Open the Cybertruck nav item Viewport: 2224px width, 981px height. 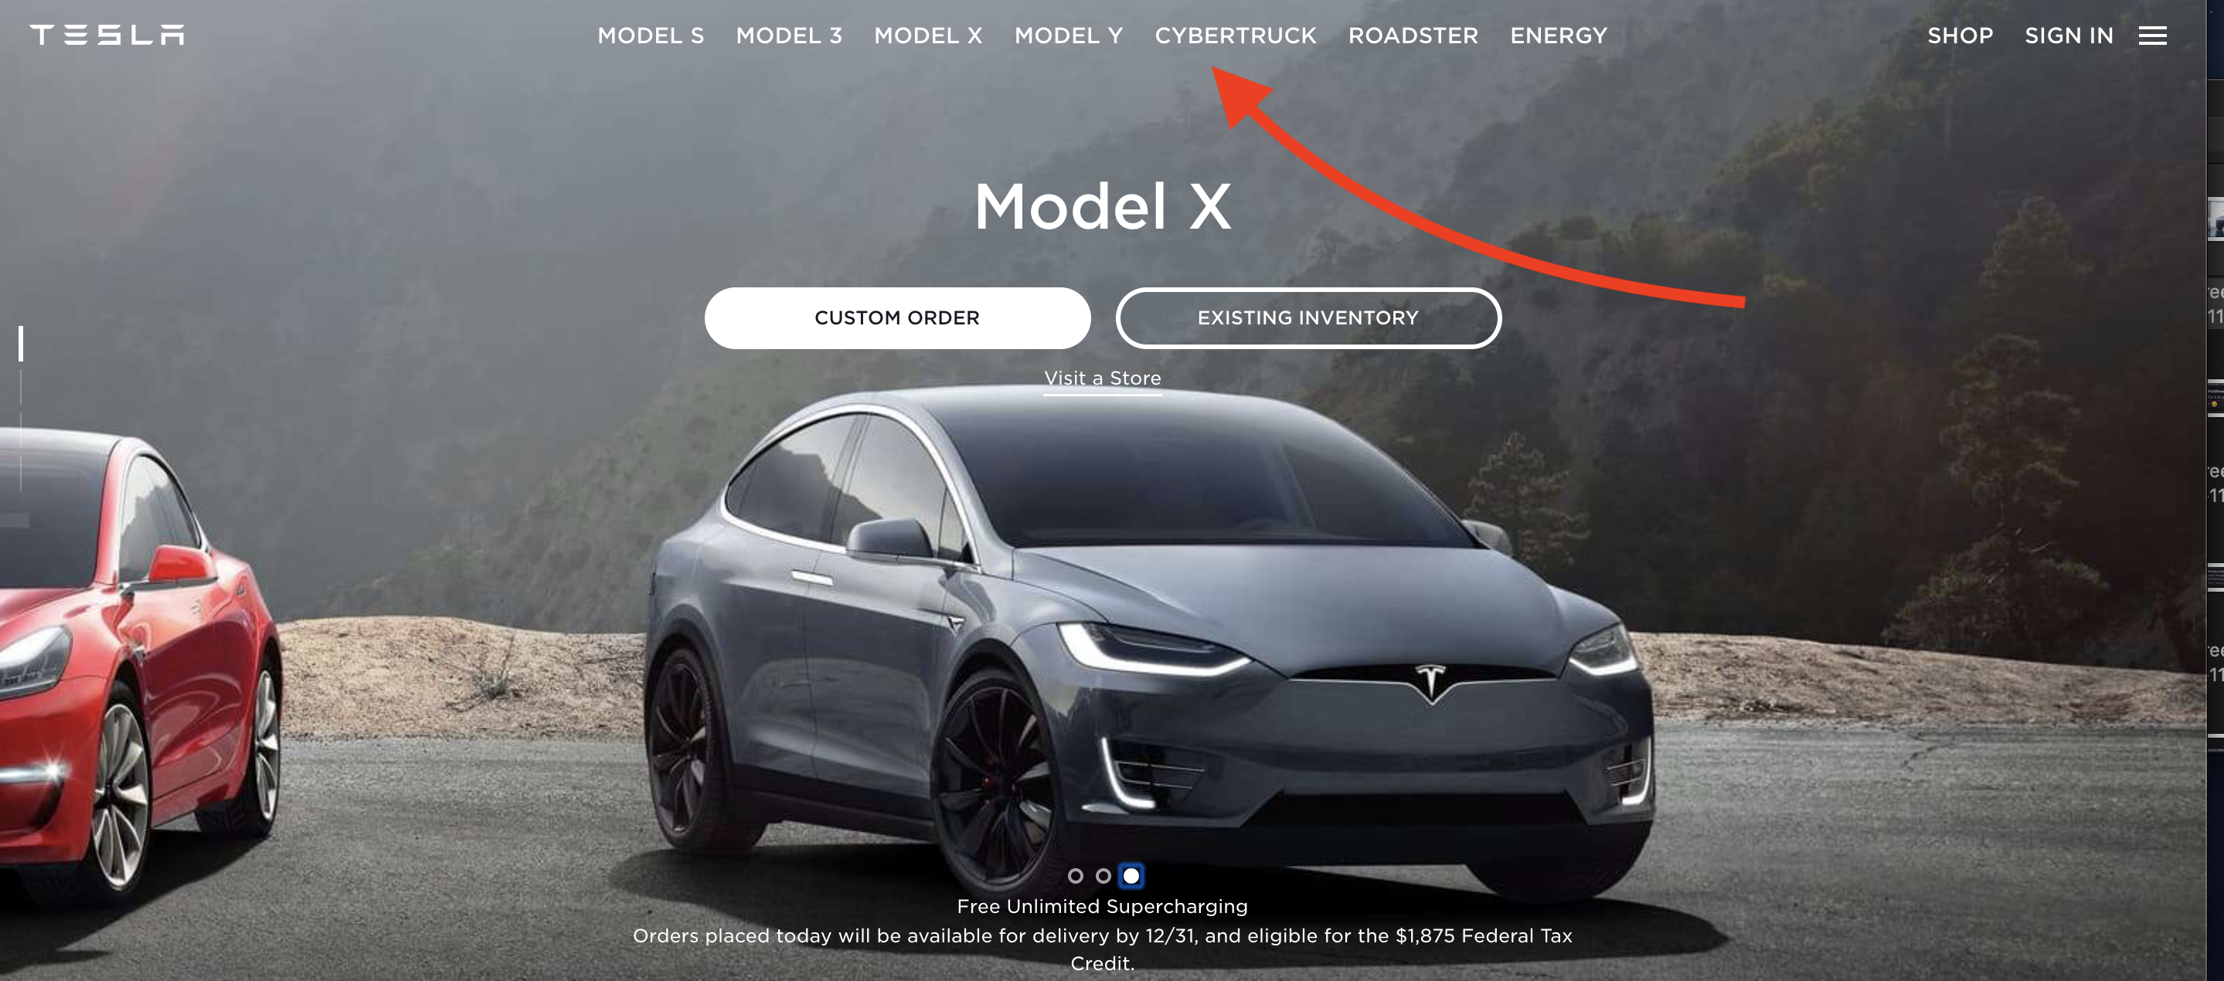[x=1236, y=36]
